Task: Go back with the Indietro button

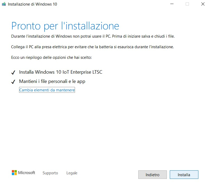Action: pyautogui.click(x=152, y=175)
